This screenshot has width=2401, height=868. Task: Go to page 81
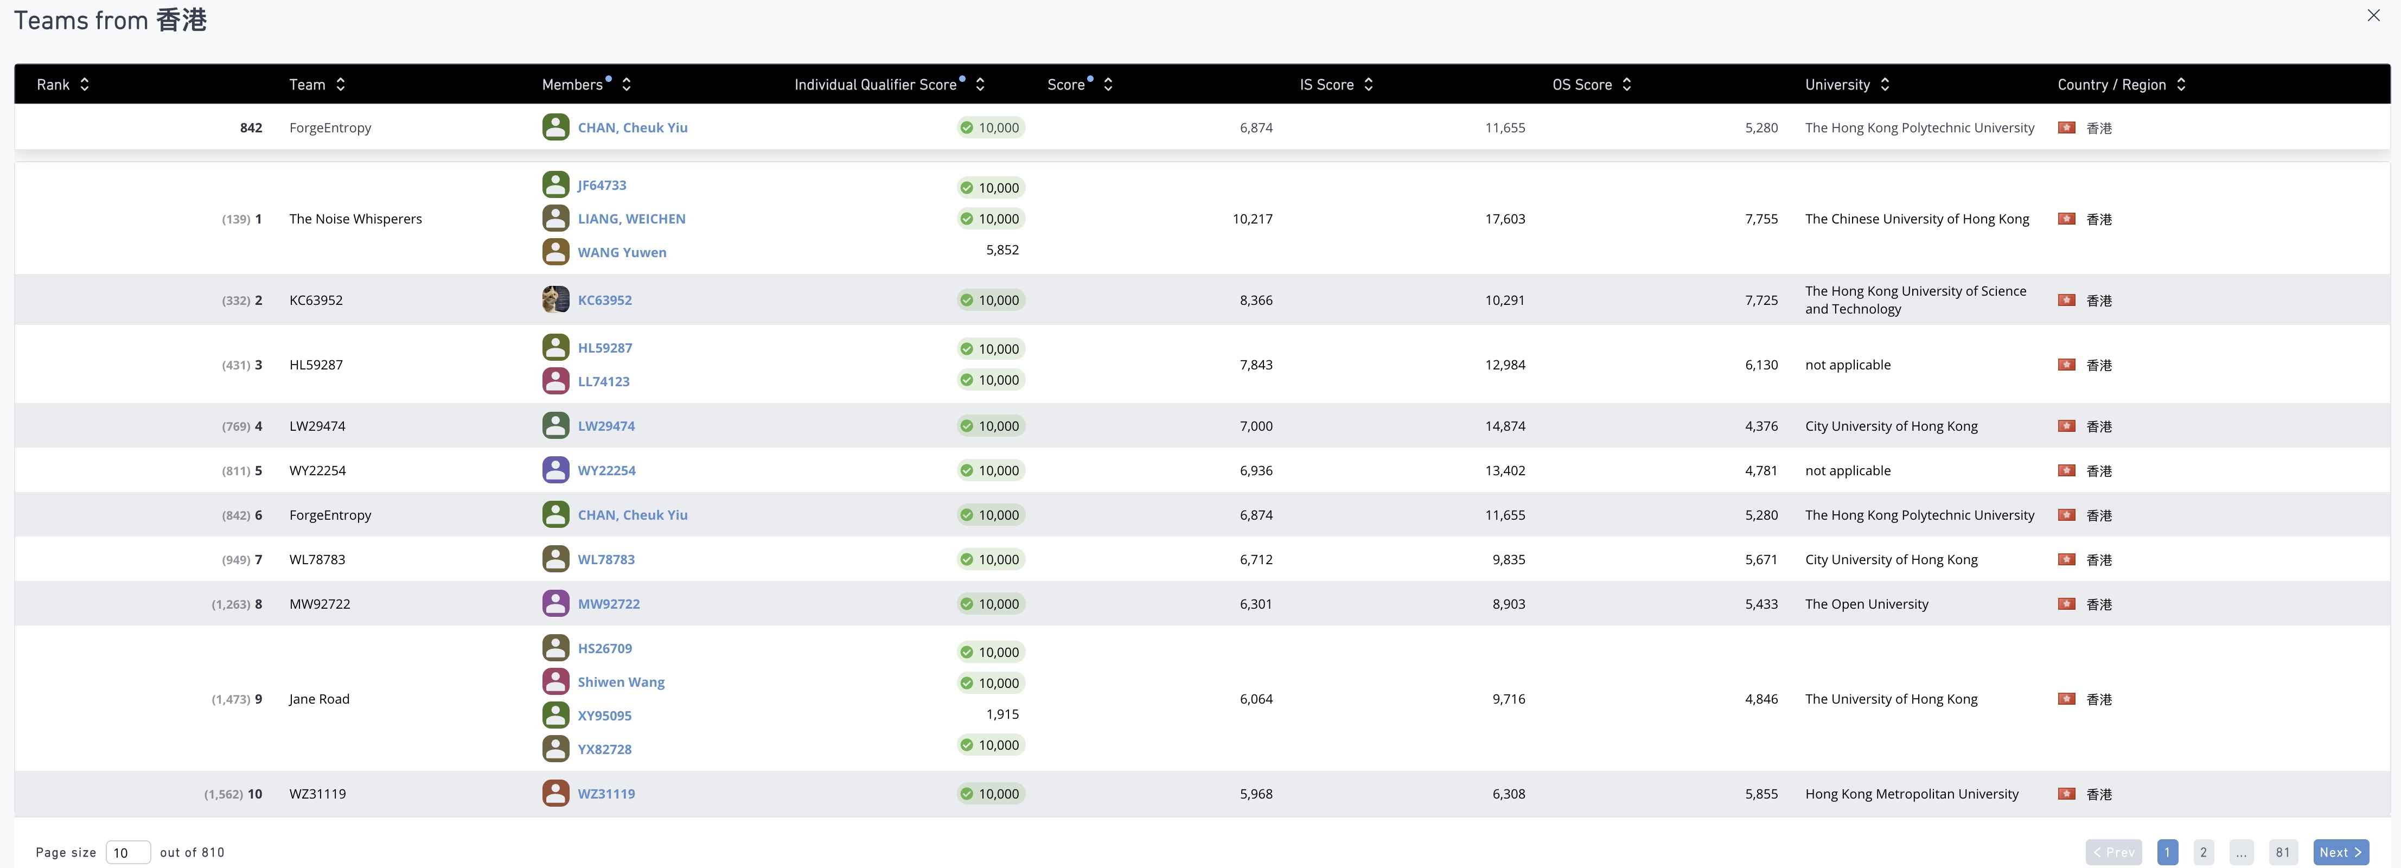[2282, 852]
